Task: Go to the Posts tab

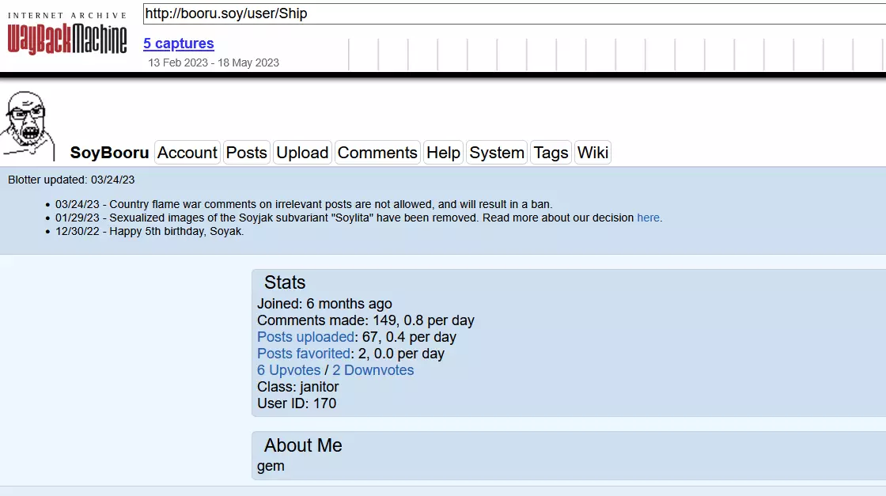Action: click(246, 153)
